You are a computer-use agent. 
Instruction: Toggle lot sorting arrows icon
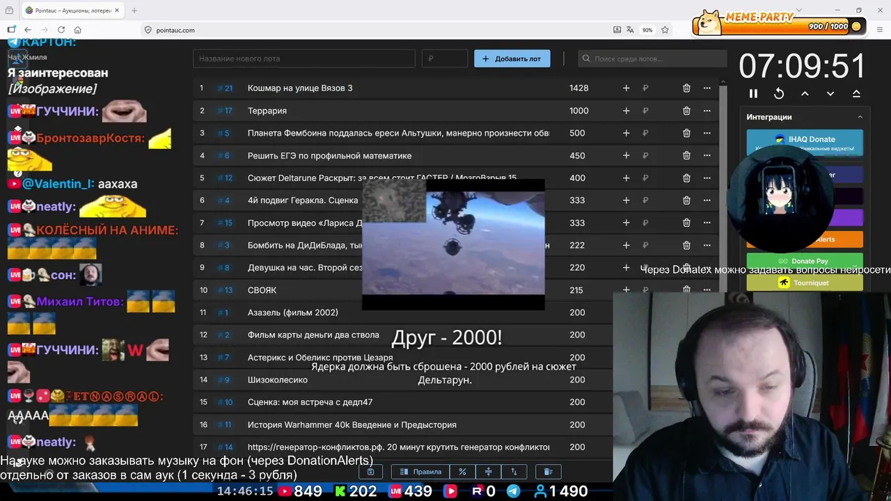point(514,472)
